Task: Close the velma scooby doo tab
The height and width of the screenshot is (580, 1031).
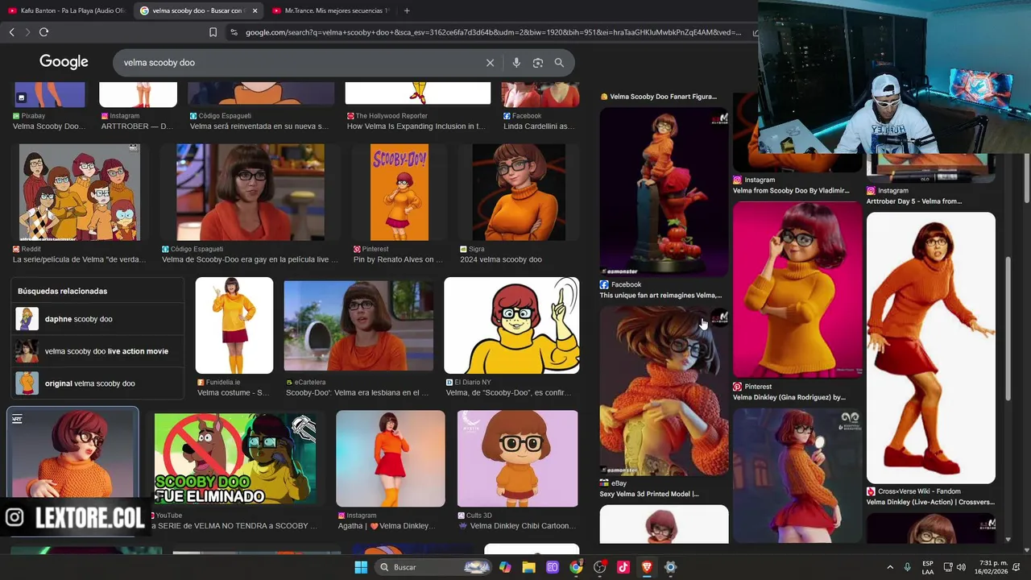Action: pos(255,10)
